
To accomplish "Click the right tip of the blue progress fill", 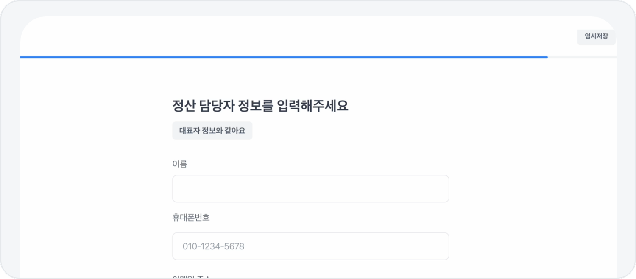I will (546, 57).
